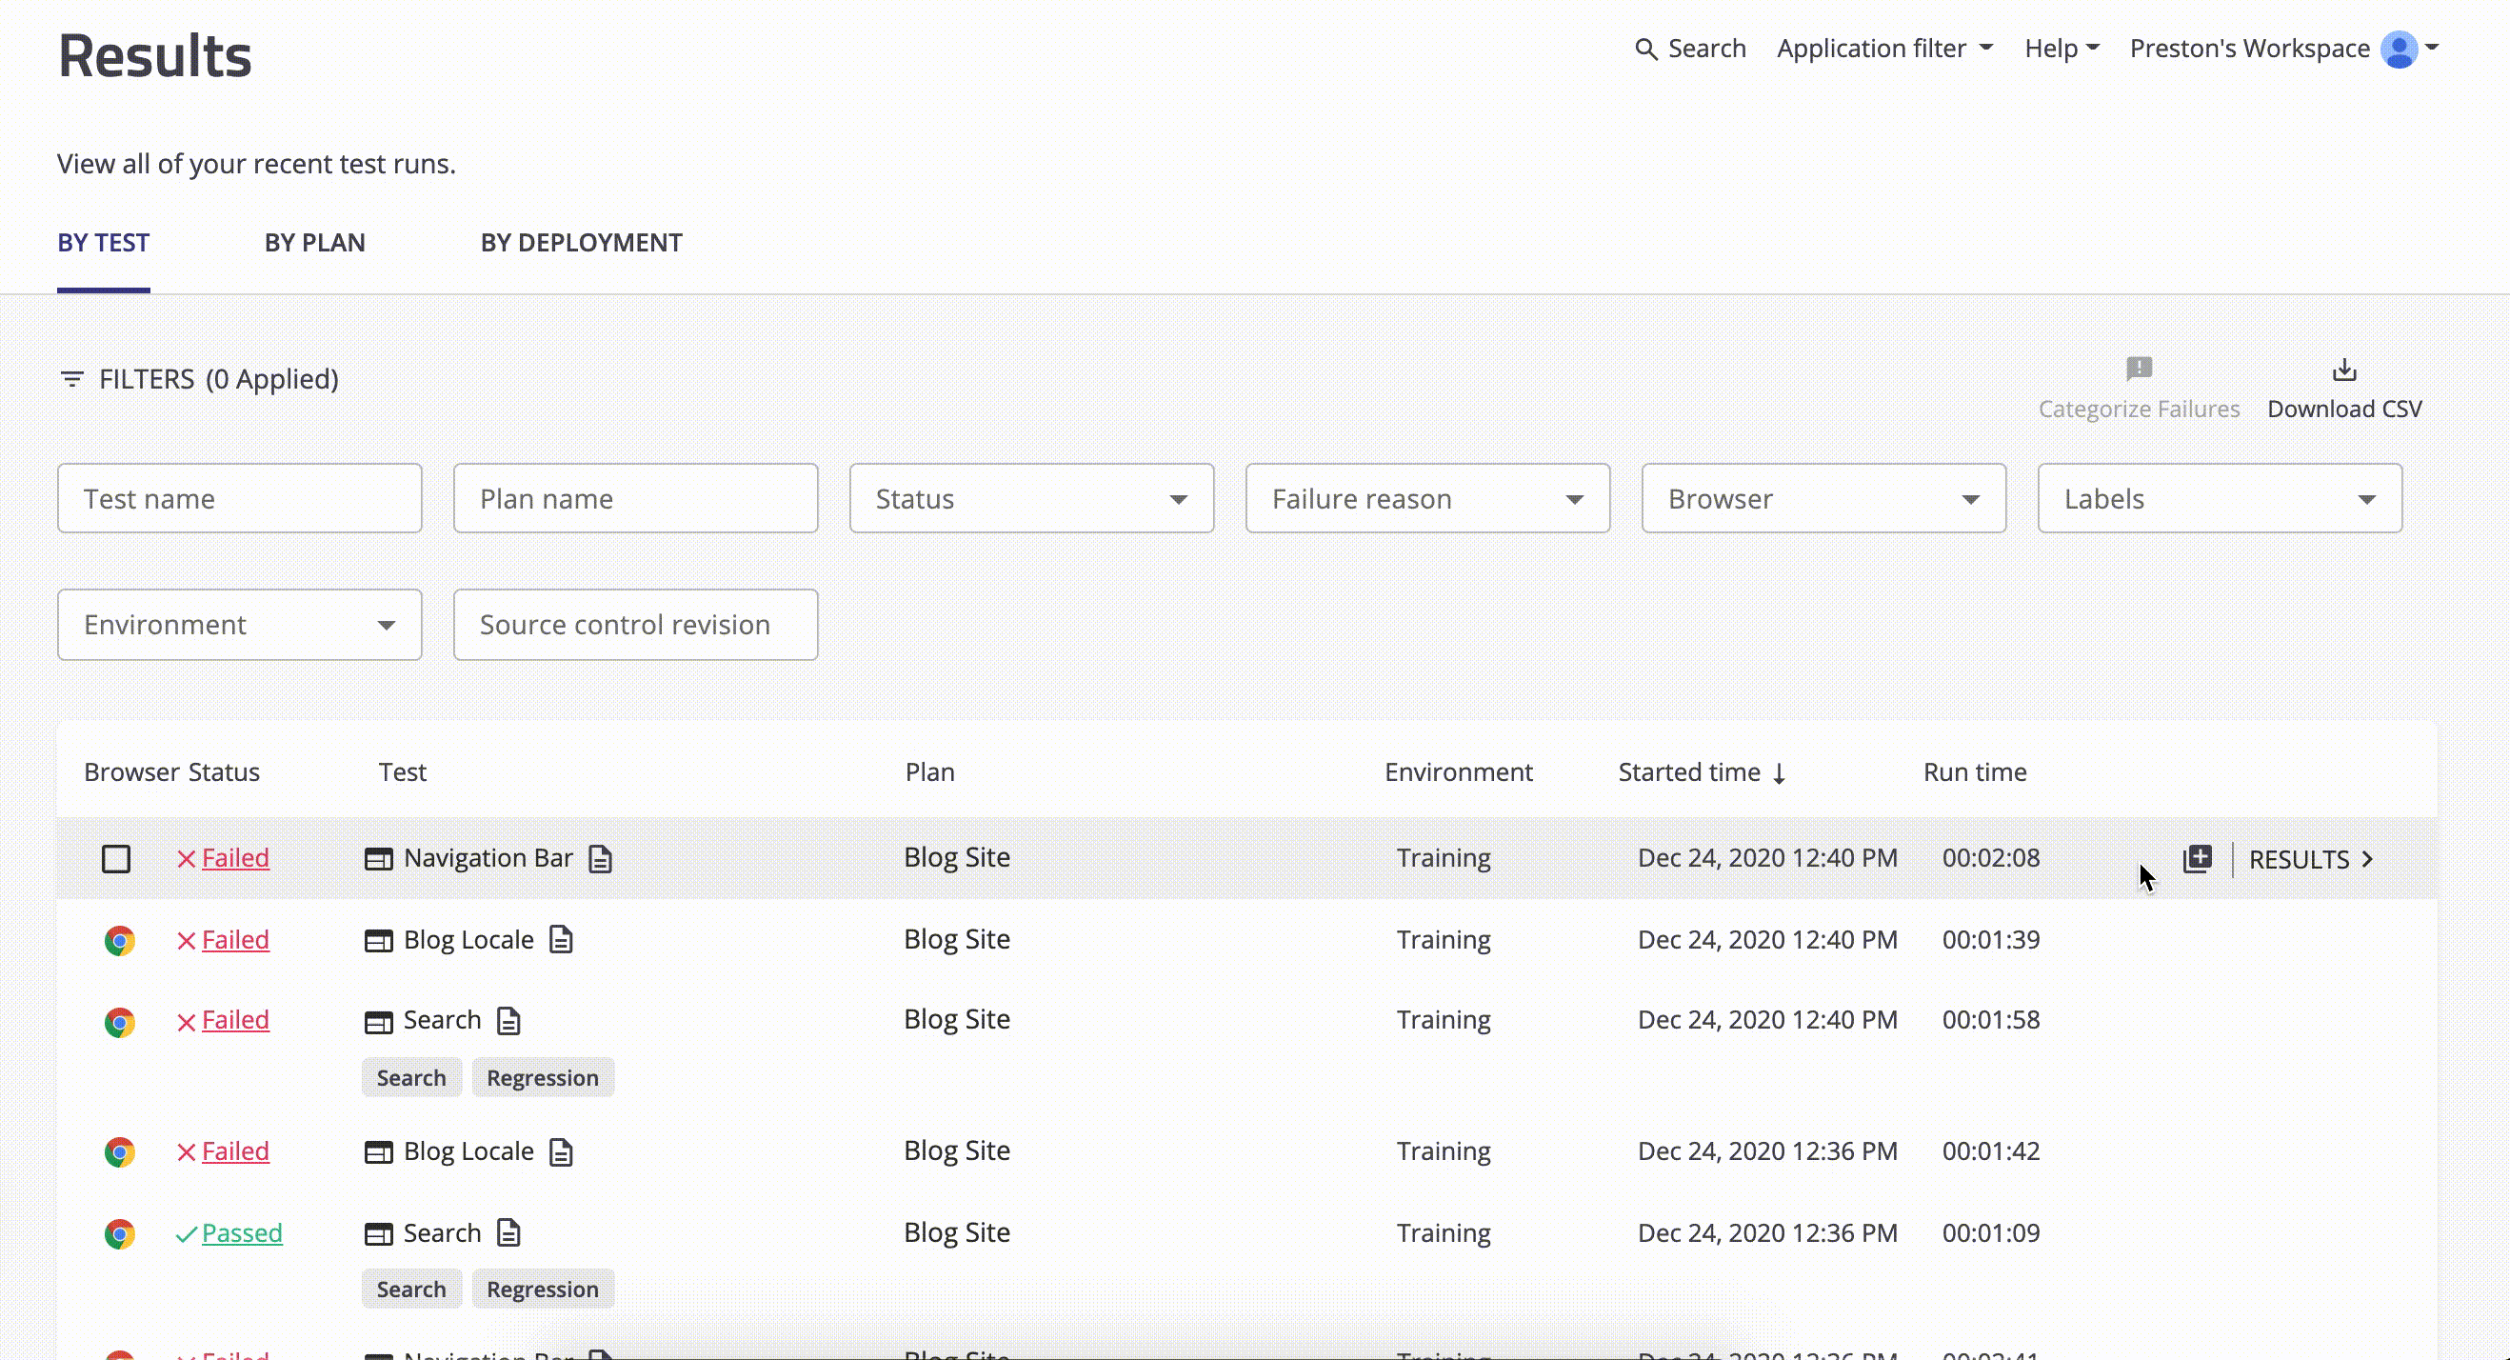Open Failed link in 00:01:42 Blog Locale row

[x=235, y=1151]
